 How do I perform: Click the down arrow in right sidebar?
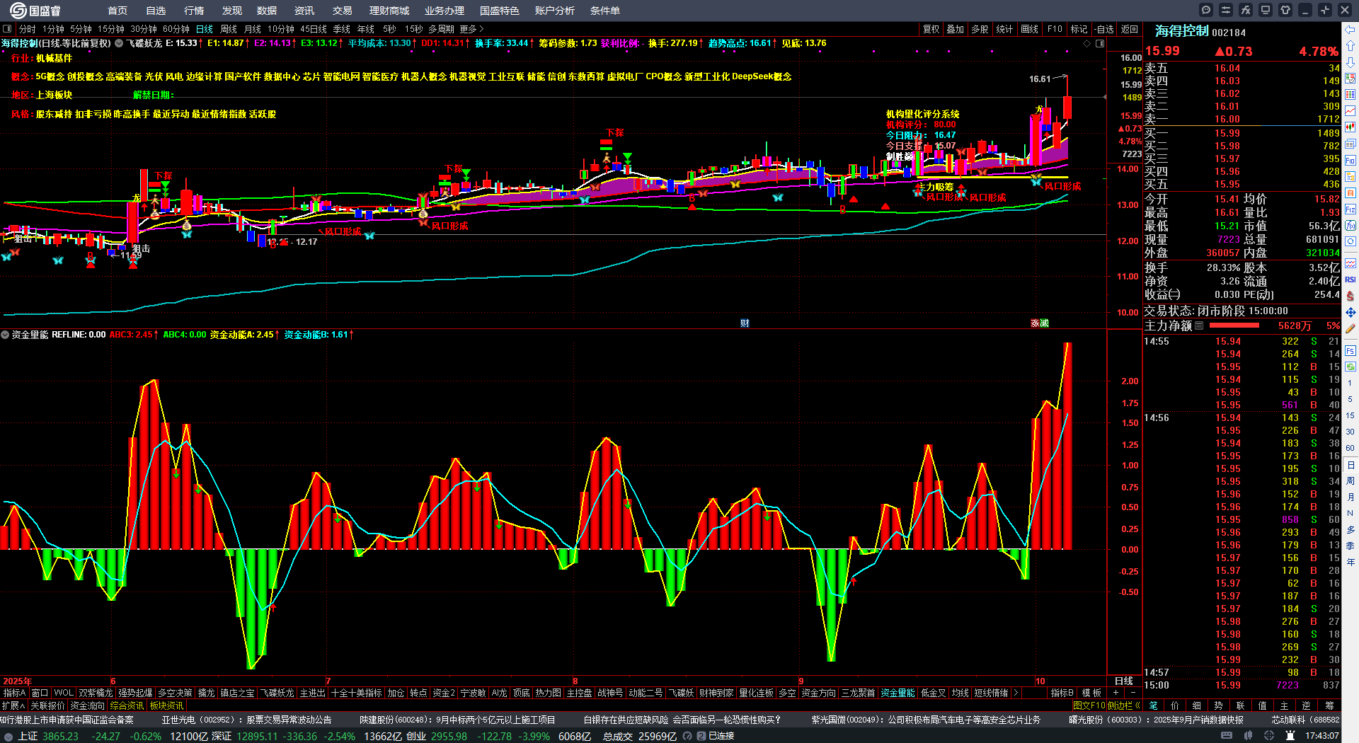pyautogui.click(x=1351, y=62)
